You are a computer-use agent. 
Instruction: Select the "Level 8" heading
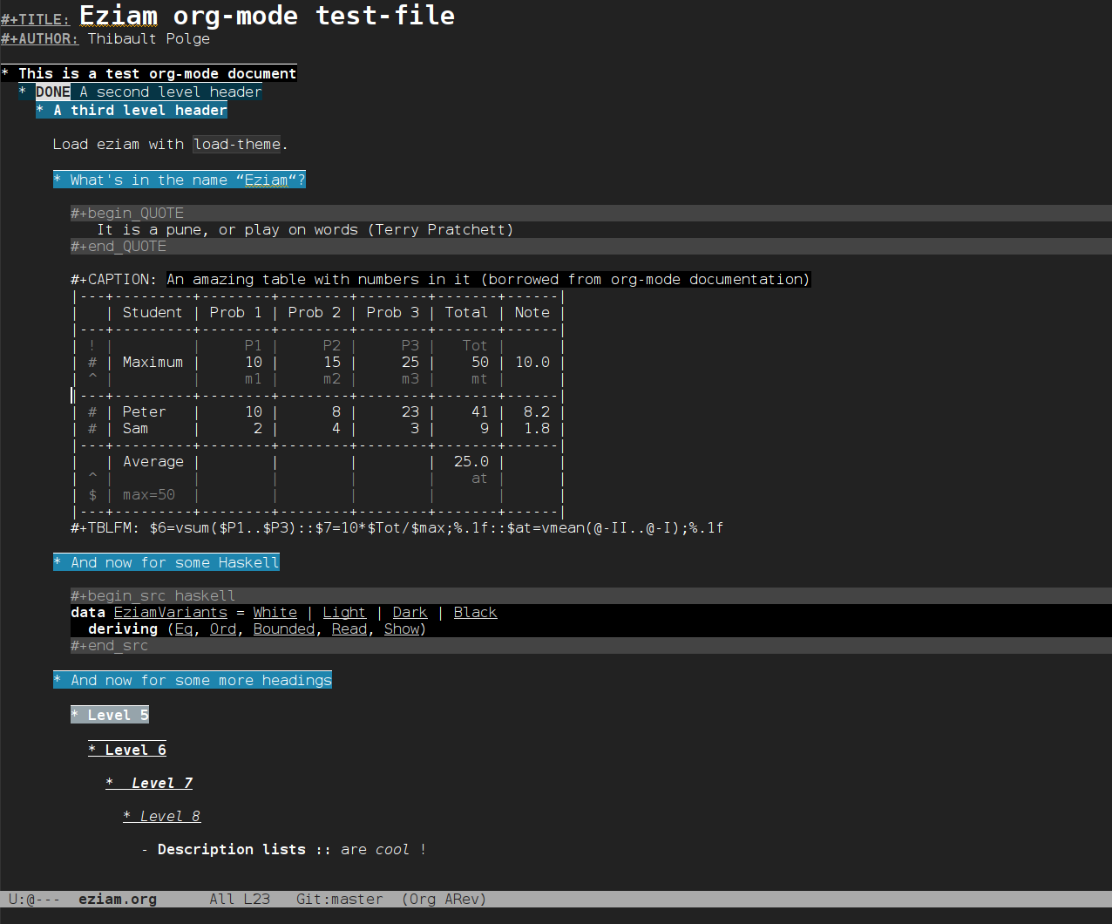[162, 816]
